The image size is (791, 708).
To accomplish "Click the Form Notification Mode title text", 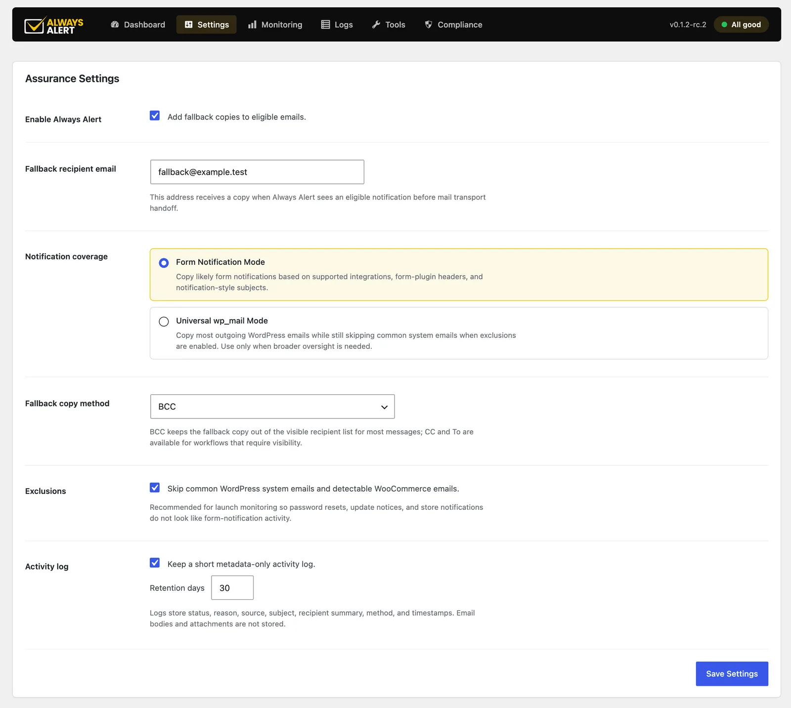I will click(220, 262).
